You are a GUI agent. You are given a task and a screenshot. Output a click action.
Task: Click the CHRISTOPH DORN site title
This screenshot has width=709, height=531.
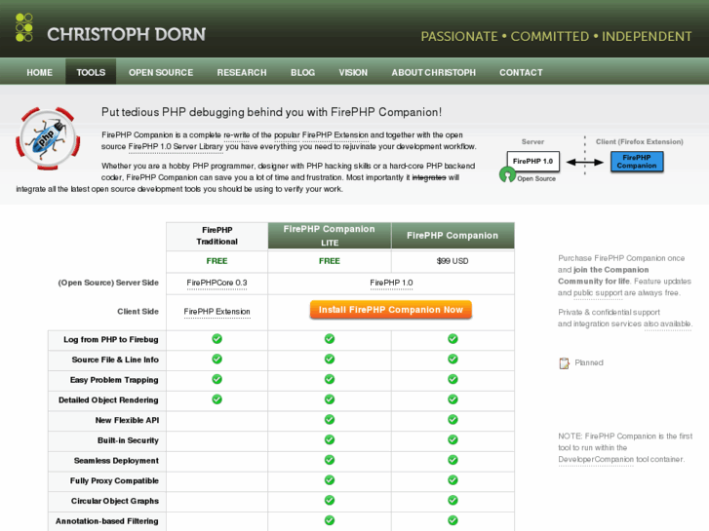click(x=126, y=34)
